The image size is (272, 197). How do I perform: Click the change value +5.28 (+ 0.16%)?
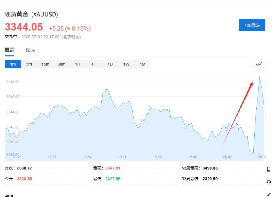[x=70, y=29]
